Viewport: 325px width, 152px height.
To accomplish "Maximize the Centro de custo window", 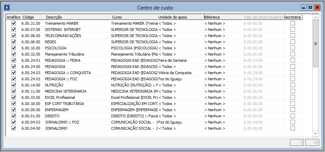I will pos(311,7).
